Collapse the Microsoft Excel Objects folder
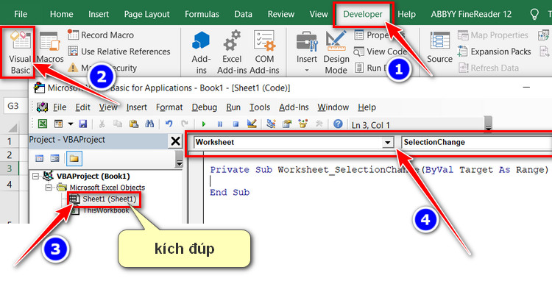Screen dimensions: 552x281 coord(49,188)
